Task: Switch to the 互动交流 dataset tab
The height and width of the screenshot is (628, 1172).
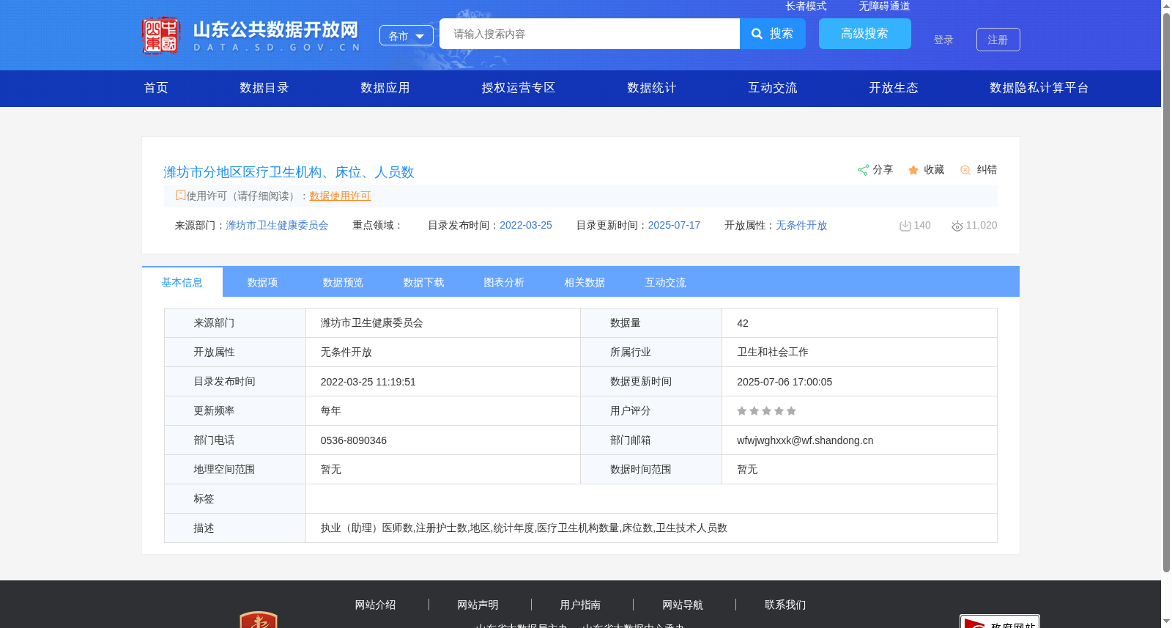Action: [x=666, y=282]
